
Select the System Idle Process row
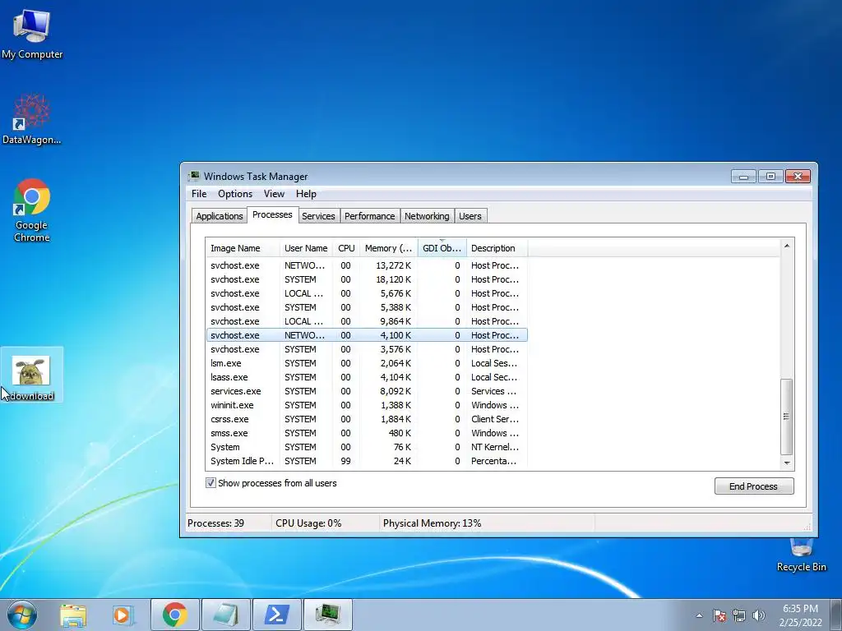tap(367, 461)
